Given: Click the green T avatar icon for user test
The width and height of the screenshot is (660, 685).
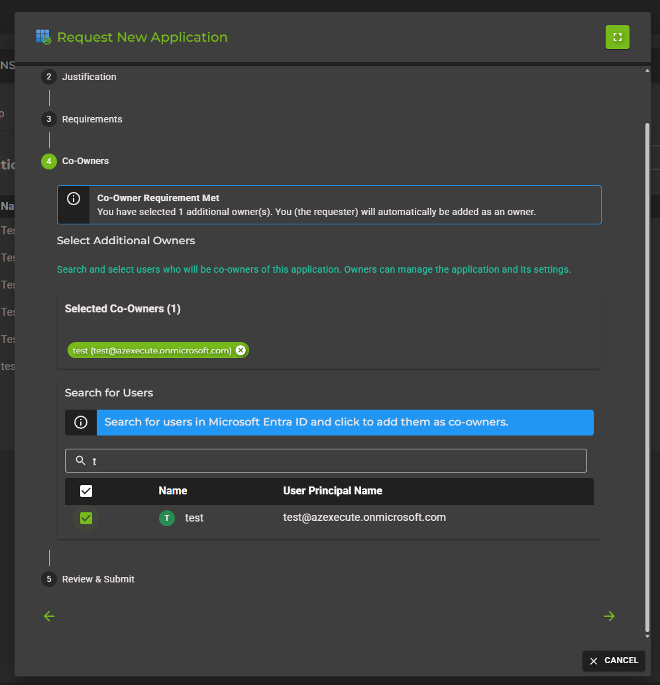Looking at the screenshot, I should click(x=166, y=518).
